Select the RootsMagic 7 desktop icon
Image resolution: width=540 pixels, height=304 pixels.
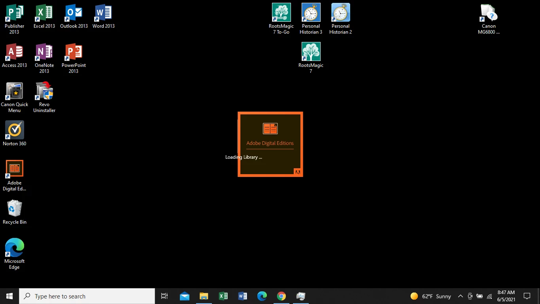311,58
